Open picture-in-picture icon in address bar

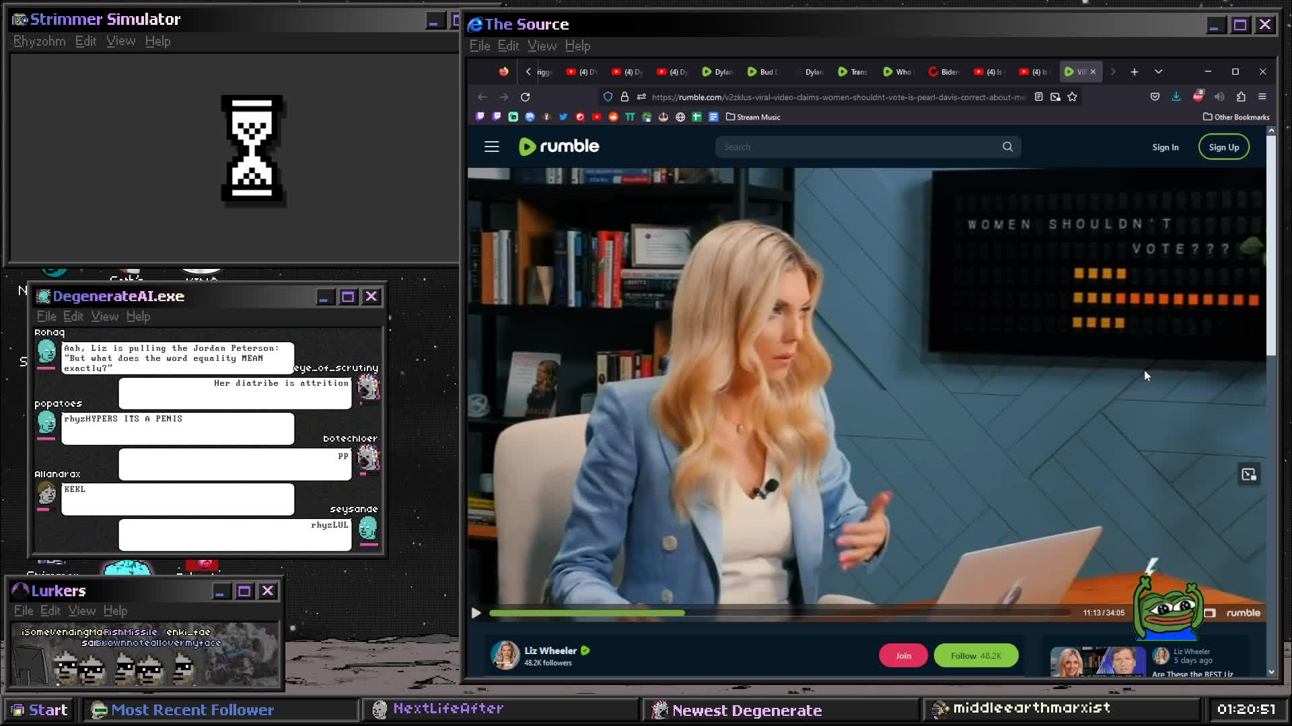(x=1055, y=97)
